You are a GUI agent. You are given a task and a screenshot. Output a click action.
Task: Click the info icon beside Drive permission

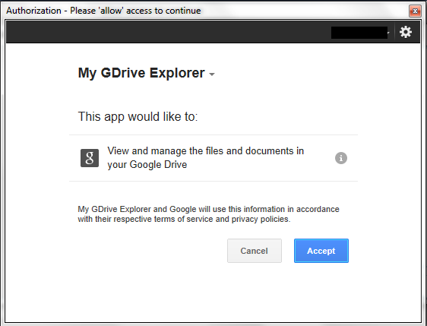[x=341, y=158]
